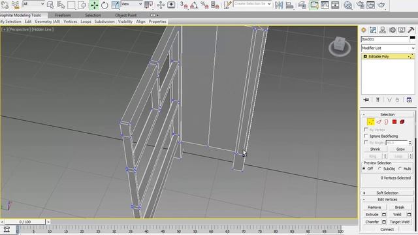Select the Multi preview selection radio
Screen dimensions: 418x235
(400, 168)
